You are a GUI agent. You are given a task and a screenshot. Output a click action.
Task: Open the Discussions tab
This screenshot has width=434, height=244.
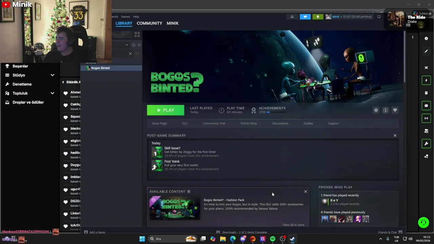280,123
